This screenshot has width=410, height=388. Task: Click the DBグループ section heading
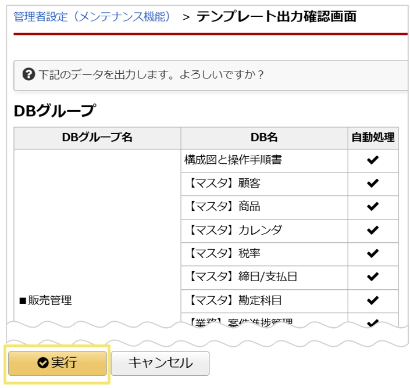coord(55,111)
